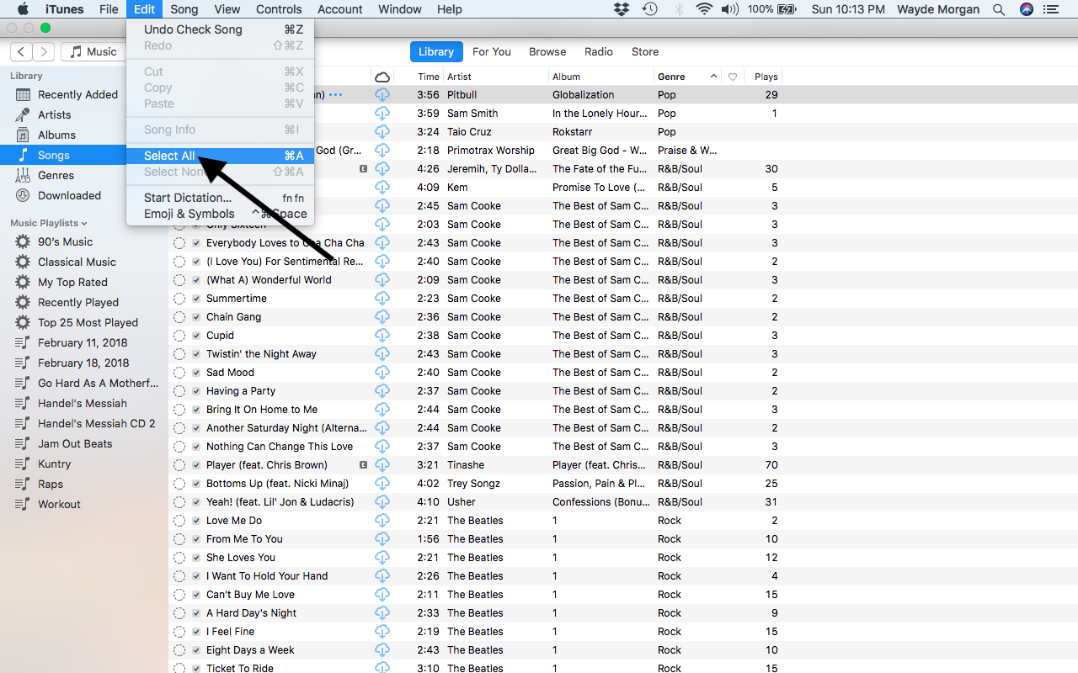Choose Undo Check Song menu item
Viewport: 1078px width, 673px height.
coord(221,29)
